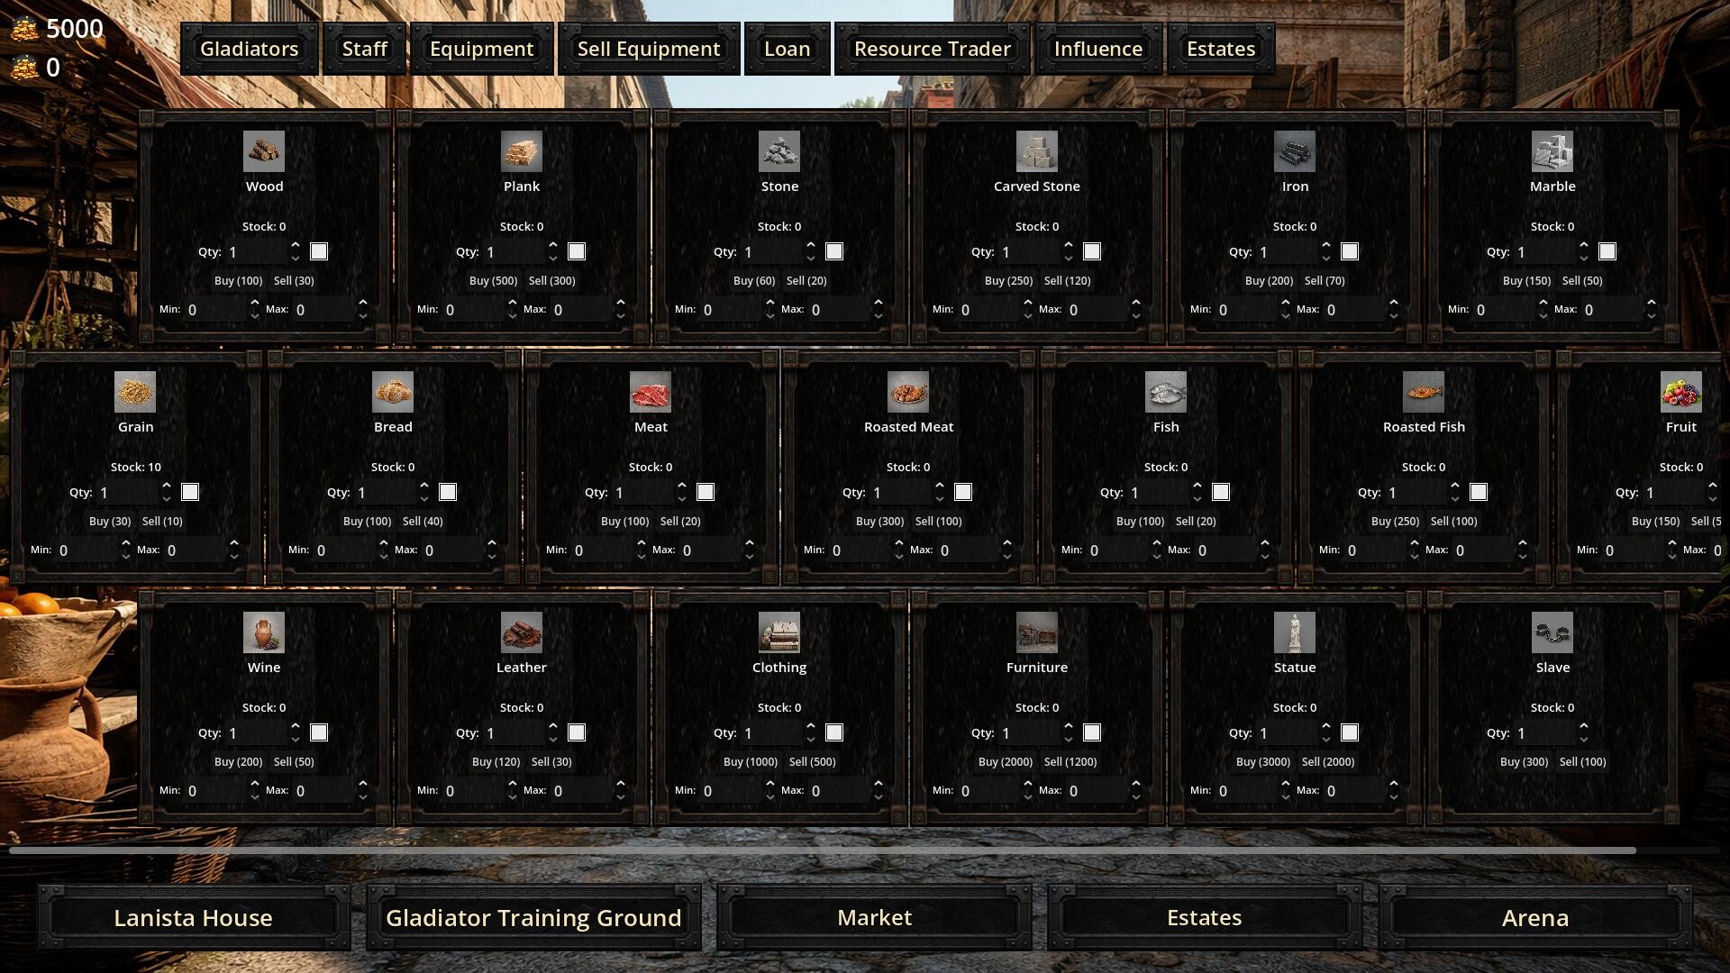Go to the Arena
The width and height of the screenshot is (1730, 973).
click(1535, 918)
